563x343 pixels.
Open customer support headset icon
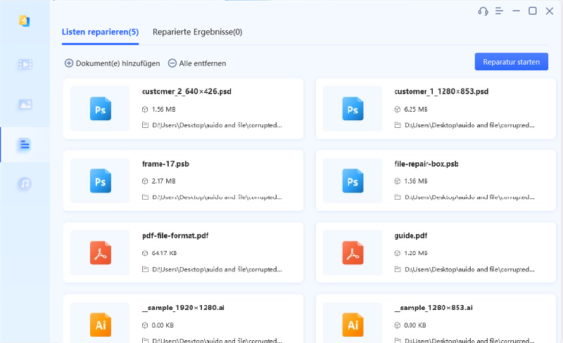click(x=483, y=11)
